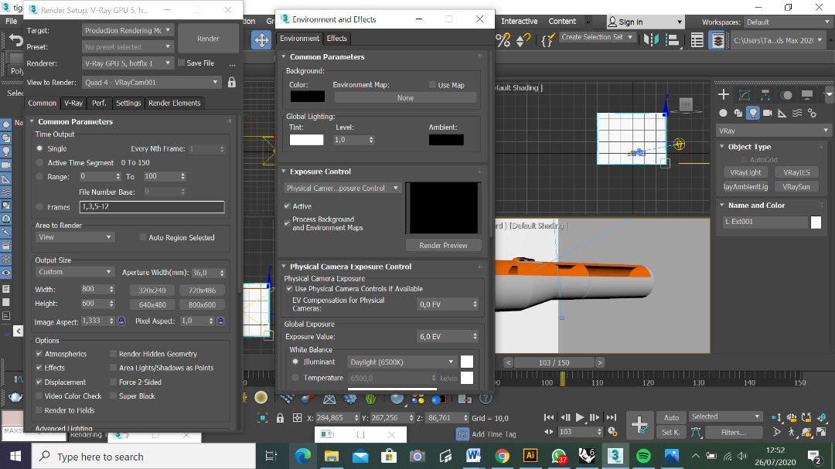Open the Renderer dropdown
The height and width of the screenshot is (469, 835).
click(x=128, y=63)
